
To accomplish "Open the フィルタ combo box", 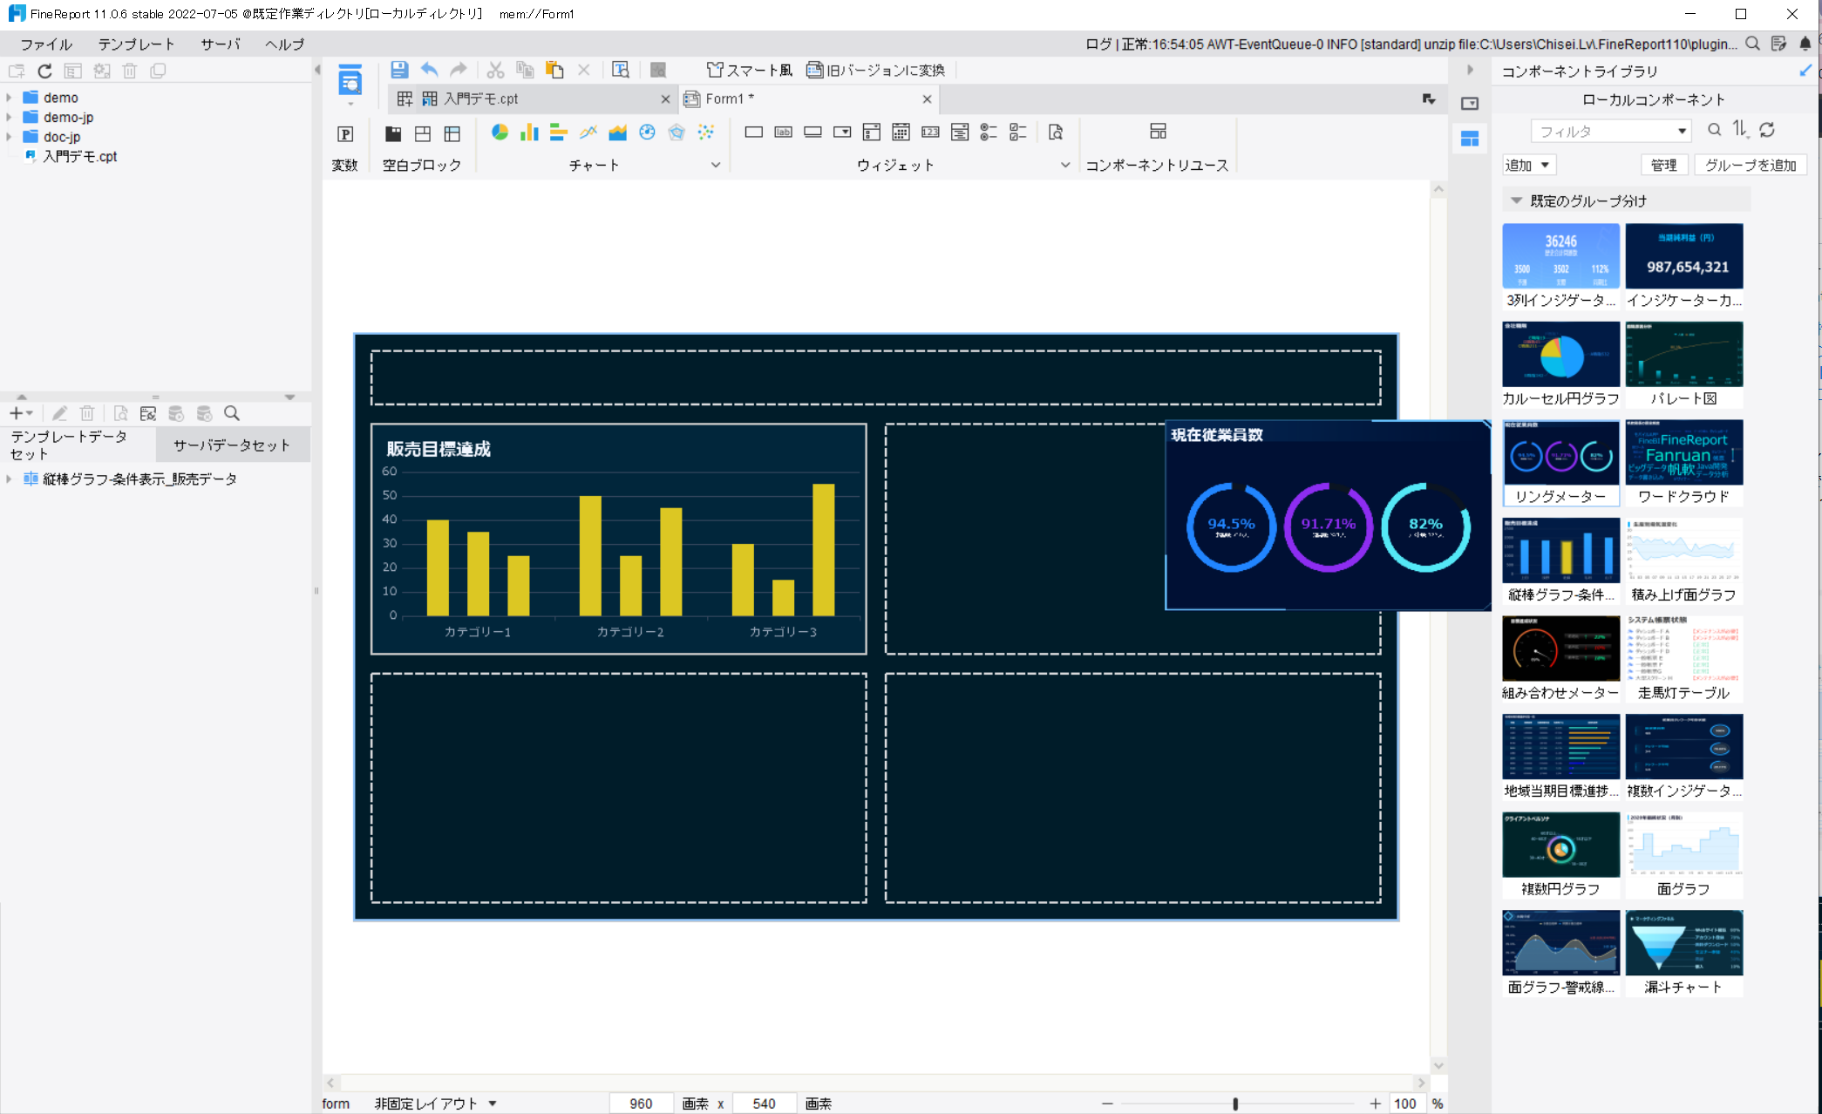I will click(1611, 131).
